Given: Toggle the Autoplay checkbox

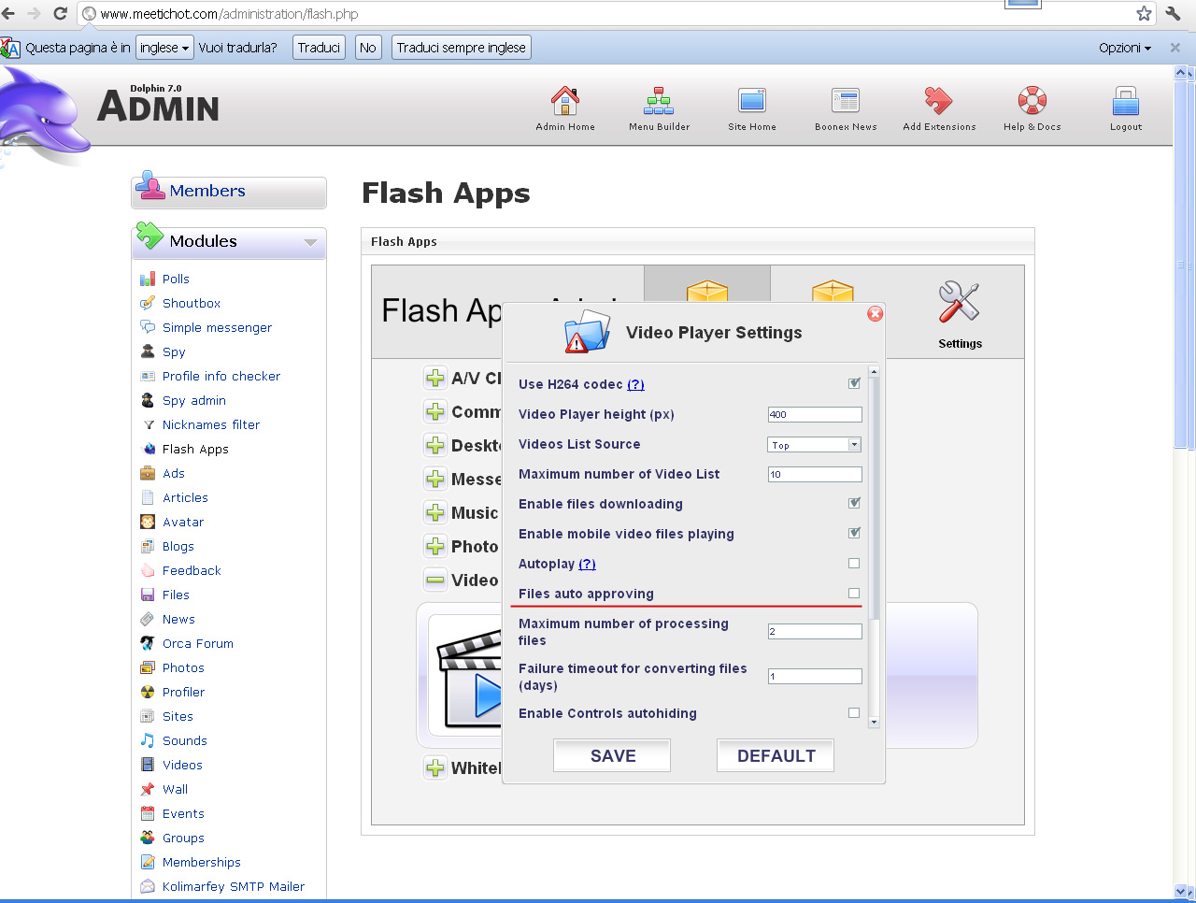Looking at the screenshot, I should (x=854, y=564).
